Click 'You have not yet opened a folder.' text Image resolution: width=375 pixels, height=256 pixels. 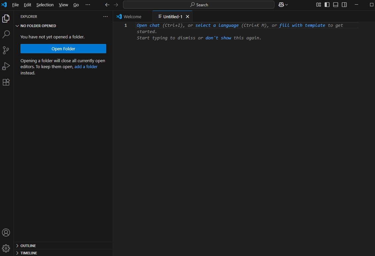point(52,37)
